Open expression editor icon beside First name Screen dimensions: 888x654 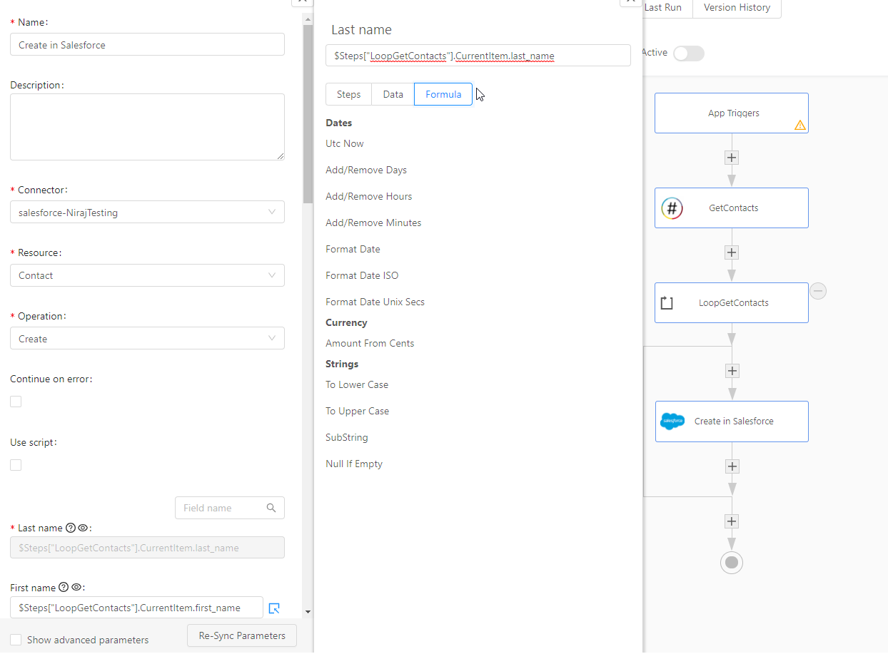274,608
